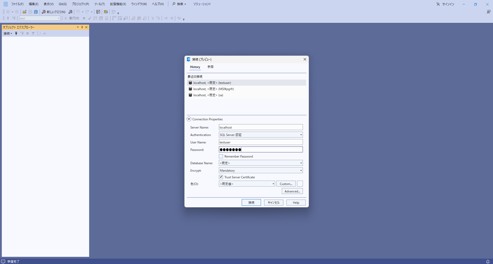Open the Object Explorer filter icon
This screenshot has width=493, height=264.
(33, 33)
